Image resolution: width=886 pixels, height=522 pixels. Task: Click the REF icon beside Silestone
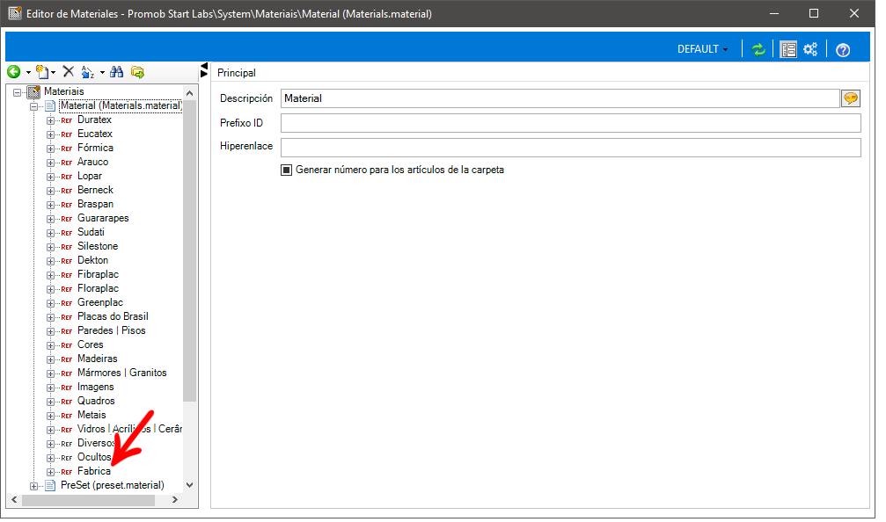pos(67,247)
